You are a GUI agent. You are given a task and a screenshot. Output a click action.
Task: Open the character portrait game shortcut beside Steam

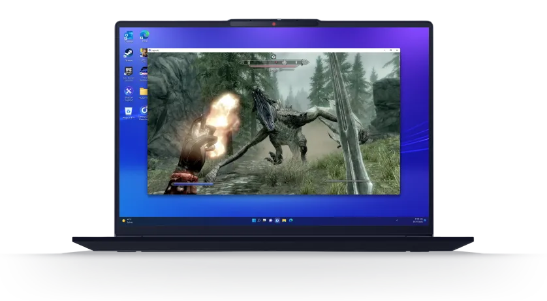click(144, 54)
